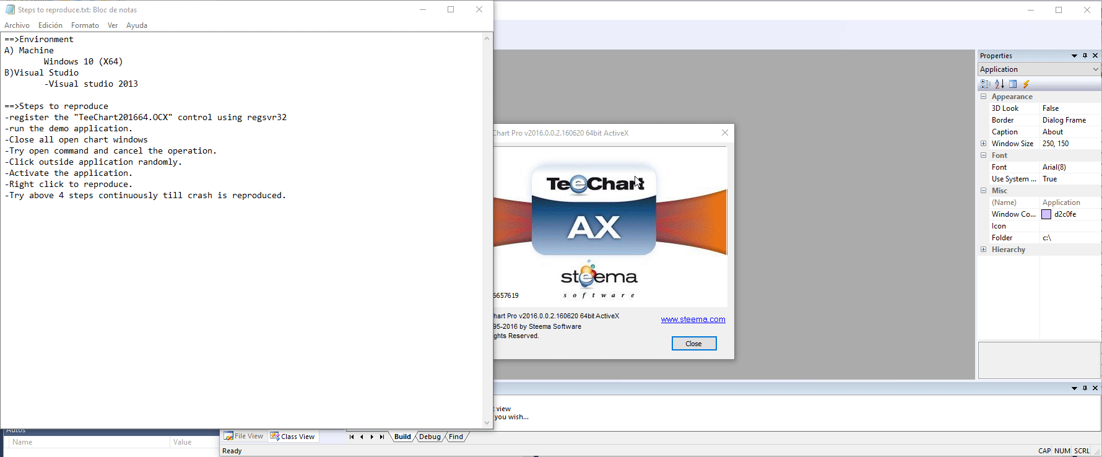Select the Icon property row
Image resolution: width=1102 pixels, height=457 pixels.
coord(1039,226)
